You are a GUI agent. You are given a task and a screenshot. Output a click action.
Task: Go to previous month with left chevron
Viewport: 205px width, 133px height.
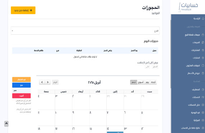[x=42, y=82]
